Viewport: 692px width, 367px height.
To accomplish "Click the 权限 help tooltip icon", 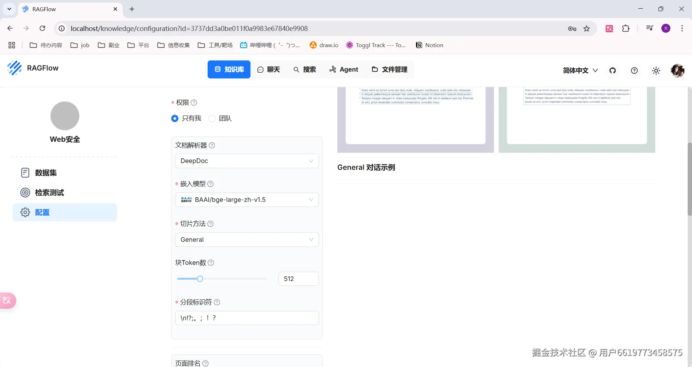I will (x=194, y=103).
